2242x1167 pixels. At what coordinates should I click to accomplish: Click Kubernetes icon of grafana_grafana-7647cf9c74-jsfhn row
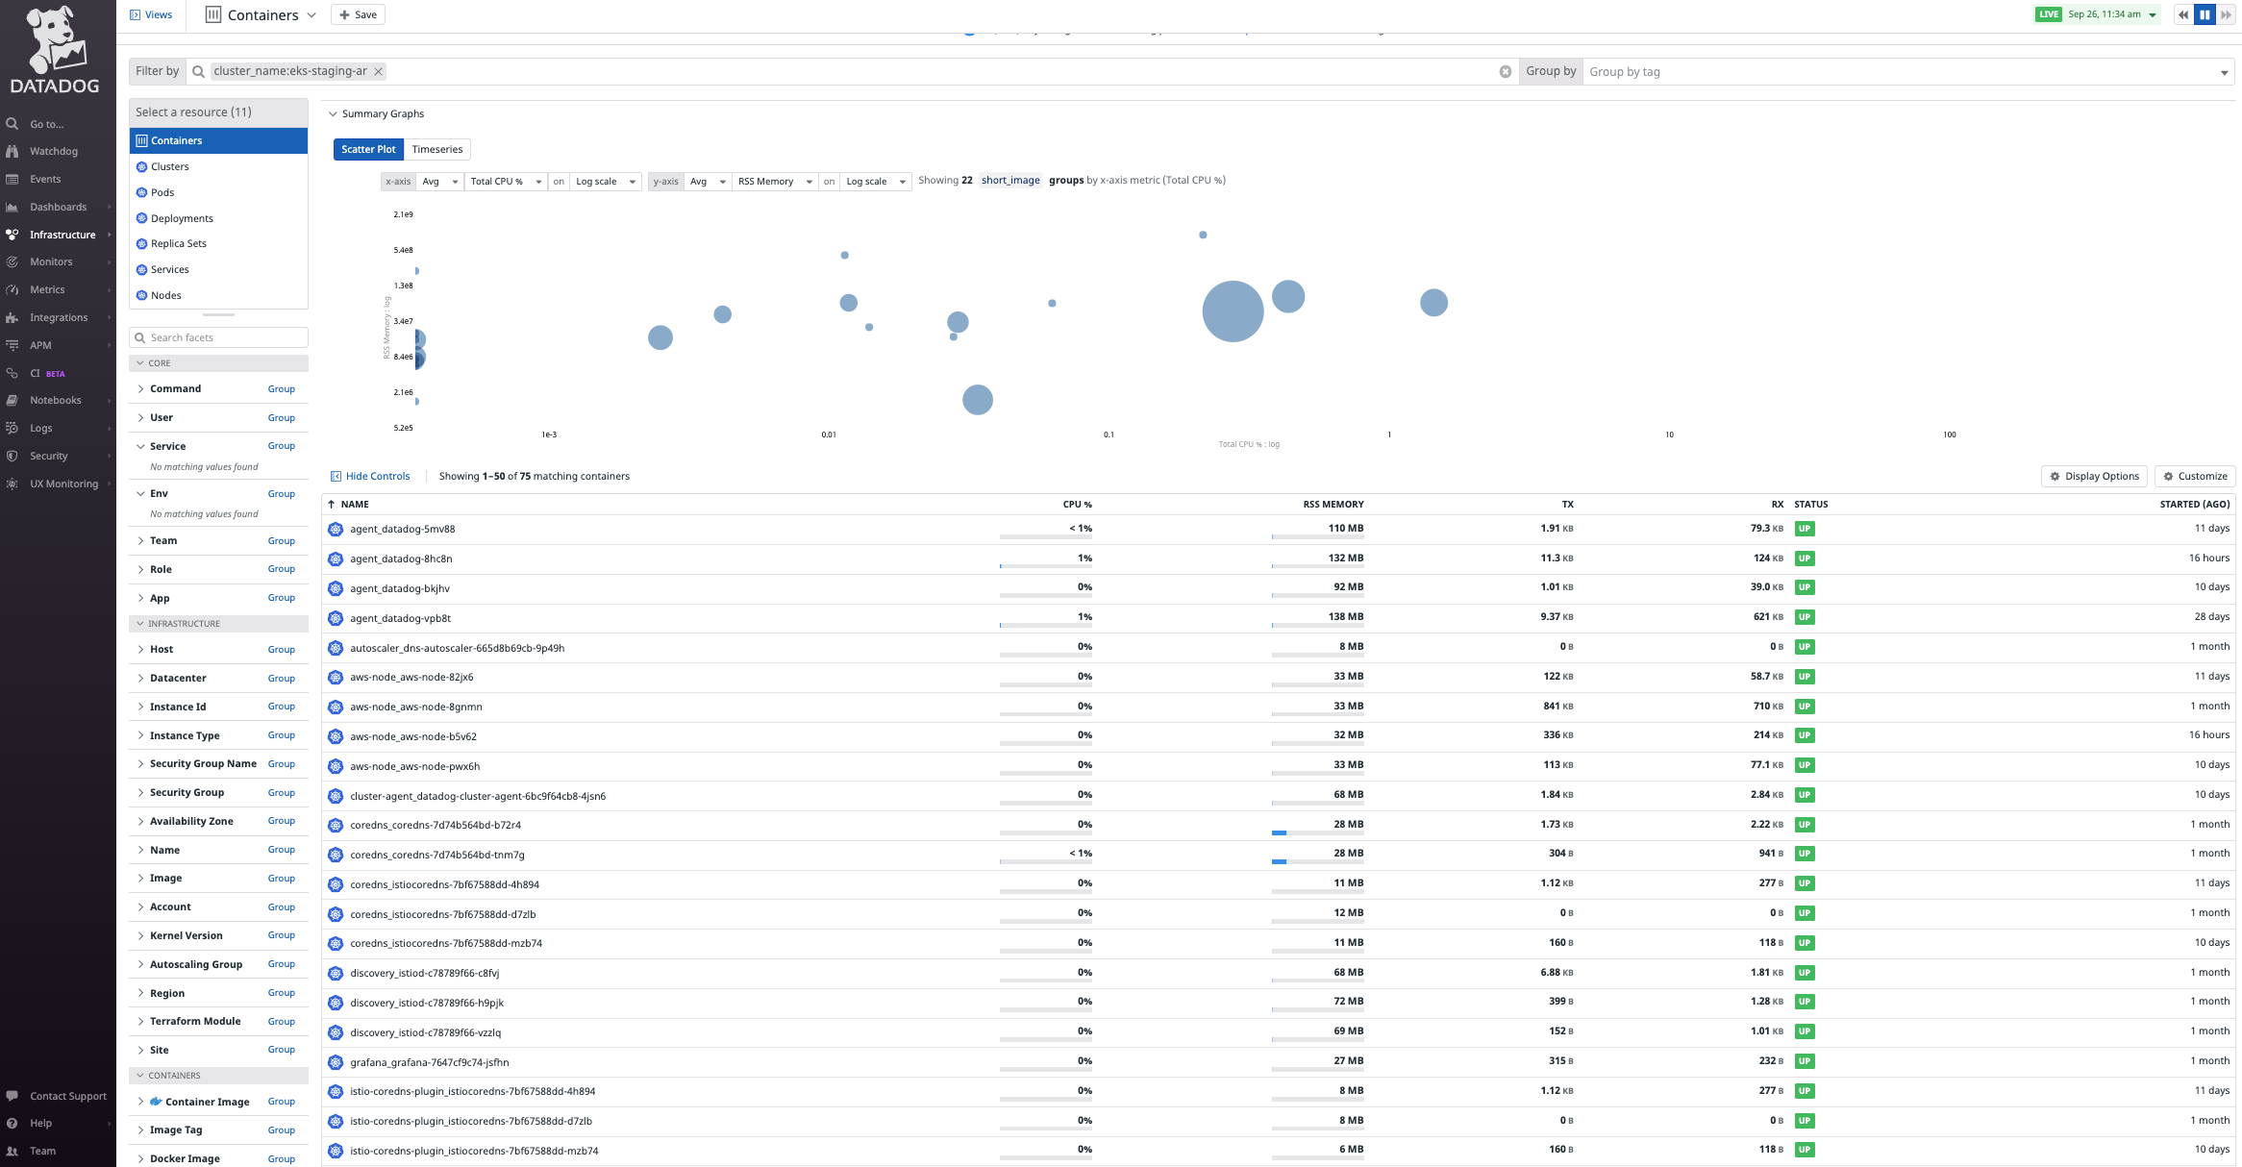click(336, 1062)
